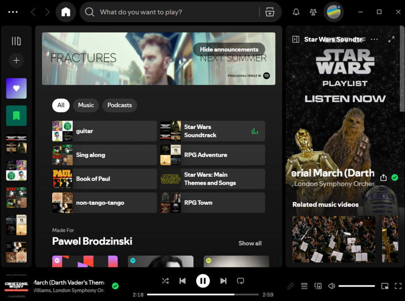
Task: Open the profile account menu
Action: (x=333, y=12)
